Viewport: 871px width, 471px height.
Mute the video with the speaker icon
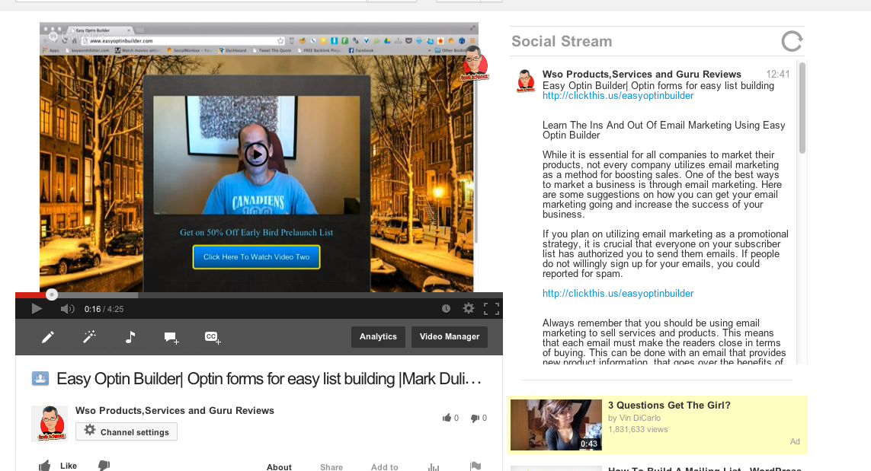[67, 308]
